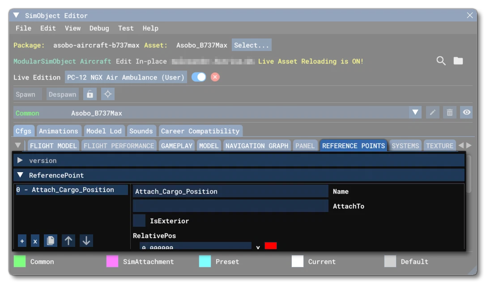
Task: Select the MODEL cfg tab
Action: [209, 145]
